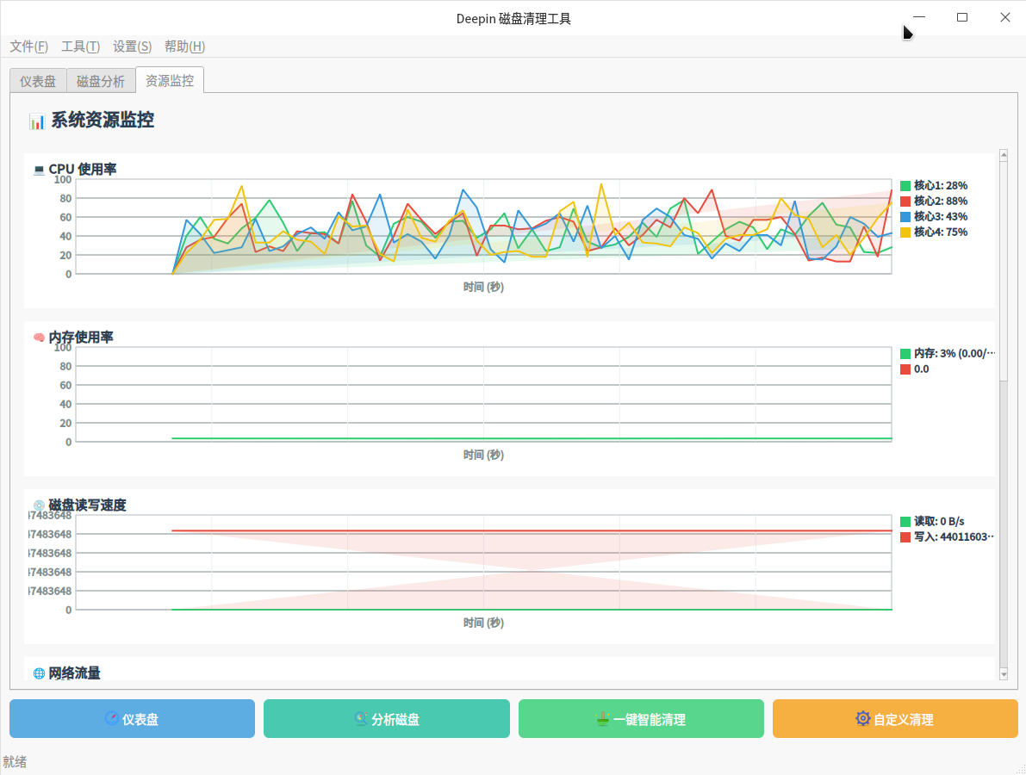Click the 系统资源监控 heading
The image size is (1026, 775).
click(x=103, y=121)
